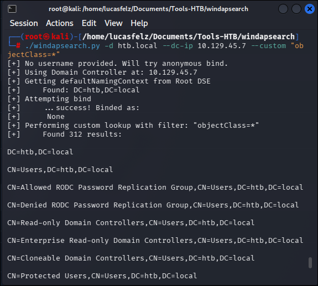Click the window title path text

[148, 9]
